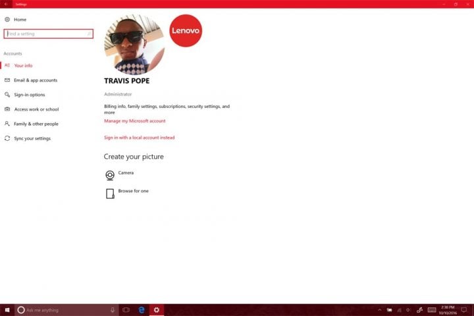This screenshot has width=474, height=316.
Task: Click the Cortana microphone icon
Action: pos(113,310)
